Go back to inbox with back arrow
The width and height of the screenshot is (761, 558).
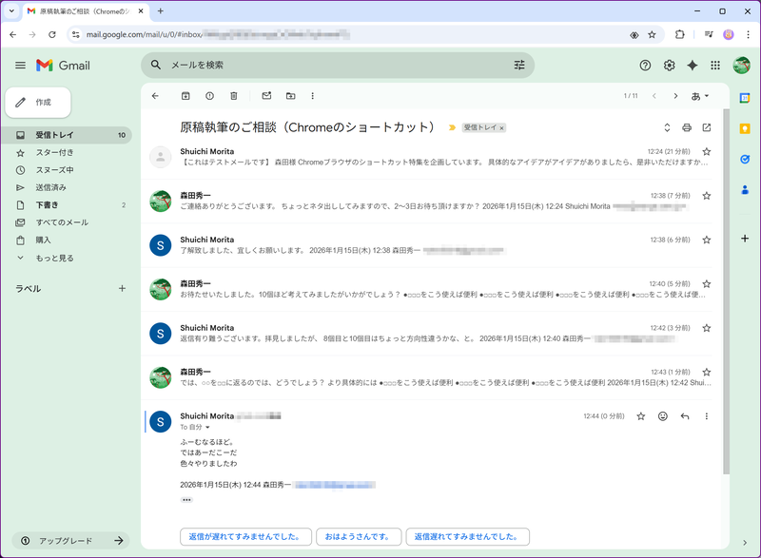pyautogui.click(x=155, y=96)
